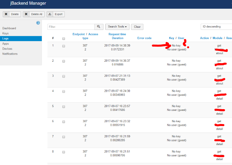Check the checkbox for row 8
The image size is (232, 165).
click(64, 152)
